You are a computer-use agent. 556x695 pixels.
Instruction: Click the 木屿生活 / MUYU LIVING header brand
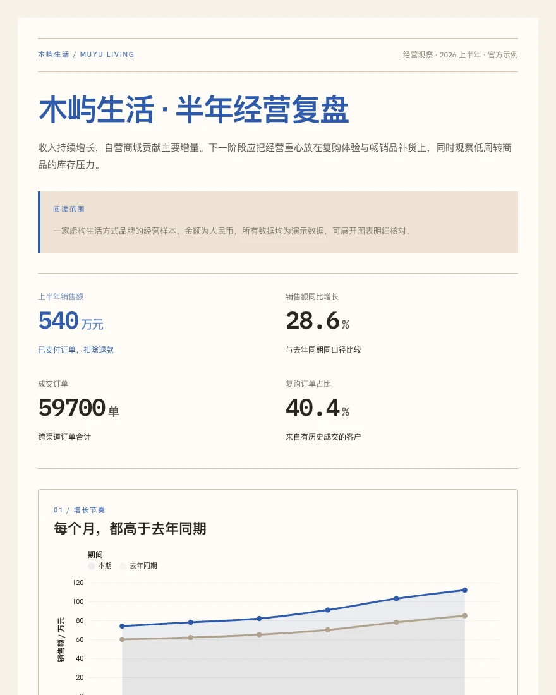86,54
